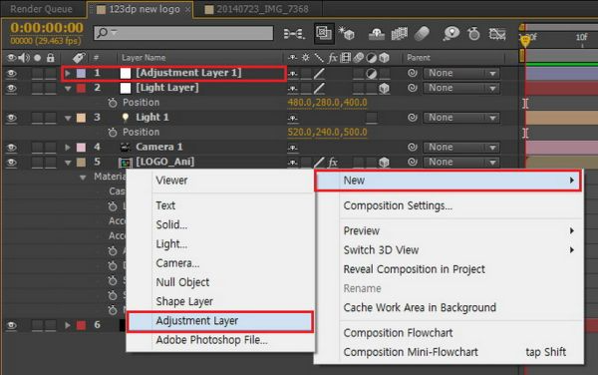Toggle LOGO_Ani effects fx switch
598x375 pixels.
[x=333, y=163]
